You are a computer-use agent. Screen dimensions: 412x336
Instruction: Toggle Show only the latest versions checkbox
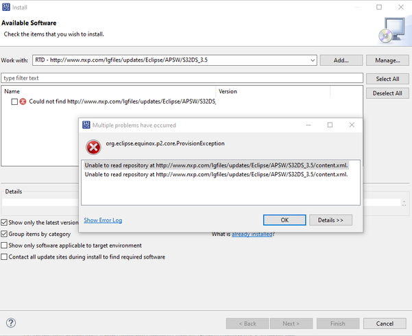pos(4,222)
